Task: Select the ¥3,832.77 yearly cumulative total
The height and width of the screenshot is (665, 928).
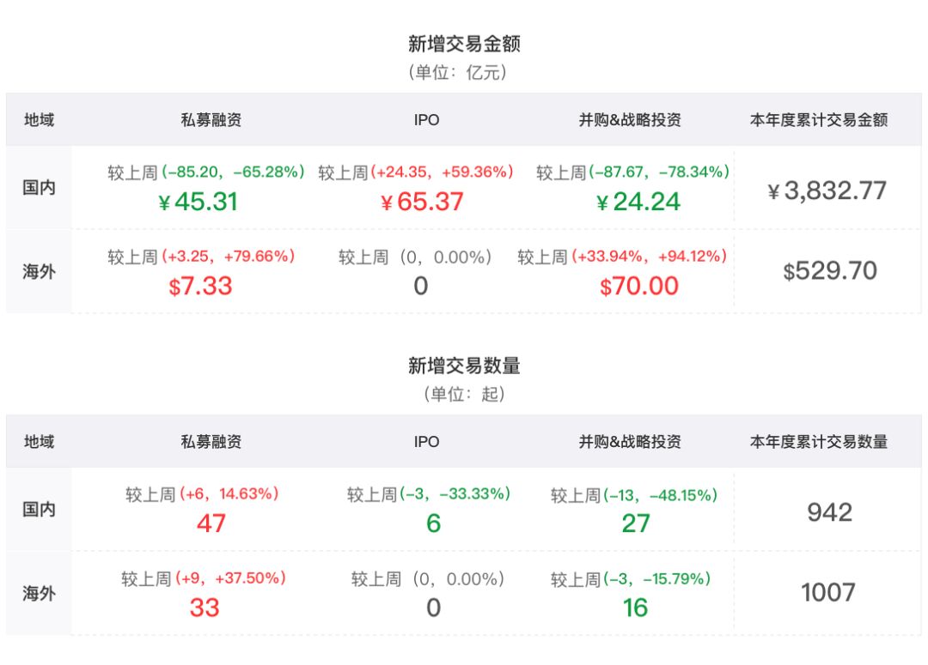Action: [827, 190]
